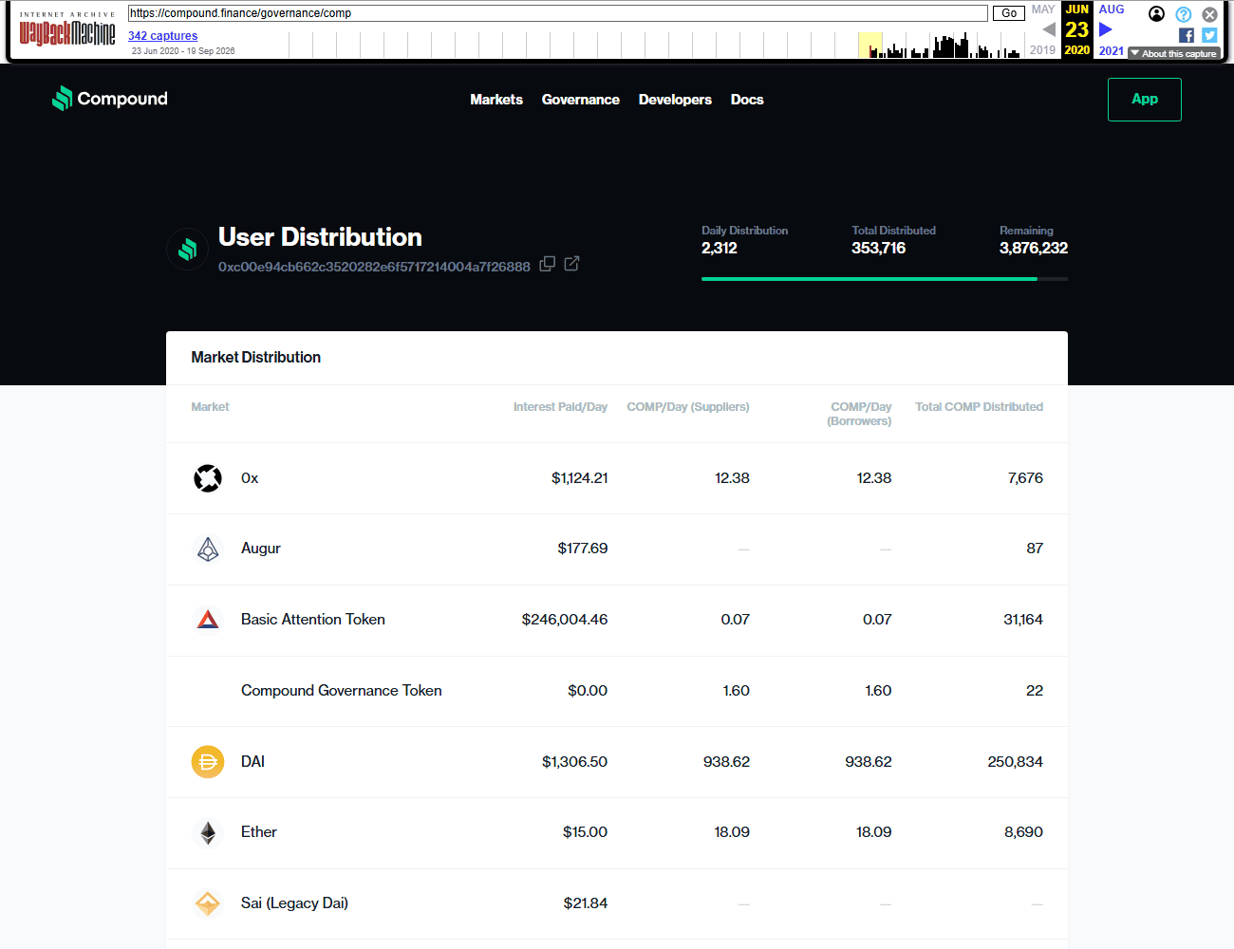The width and height of the screenshot is (1234, 949).
Task: Expand About this capture dropdown
Action: point(1173,53)
